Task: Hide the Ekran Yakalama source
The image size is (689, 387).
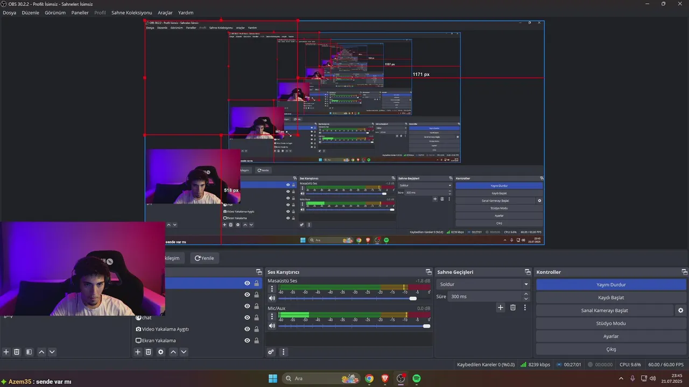Action: tap(247, 340)
